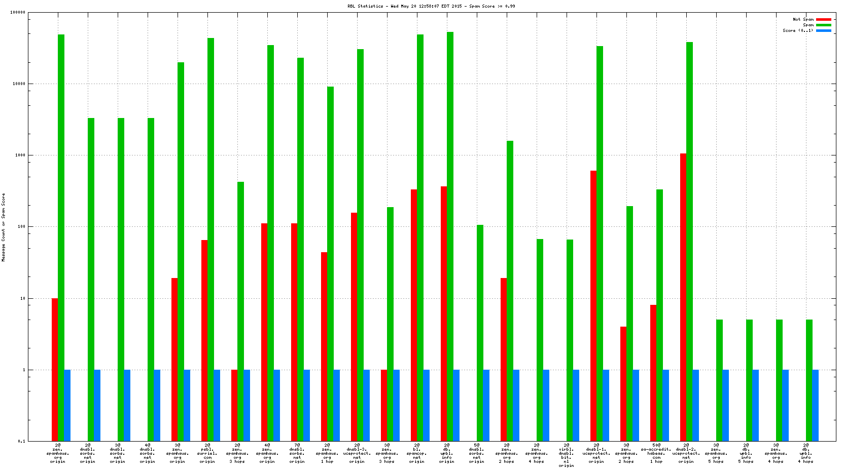
Task: Click the 0.1 tick on the y-axis
Action: 21,441
